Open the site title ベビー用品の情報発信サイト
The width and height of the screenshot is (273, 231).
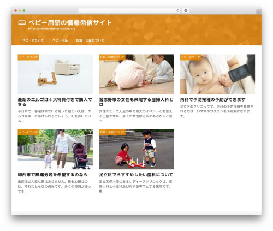[x=70, y=23]
